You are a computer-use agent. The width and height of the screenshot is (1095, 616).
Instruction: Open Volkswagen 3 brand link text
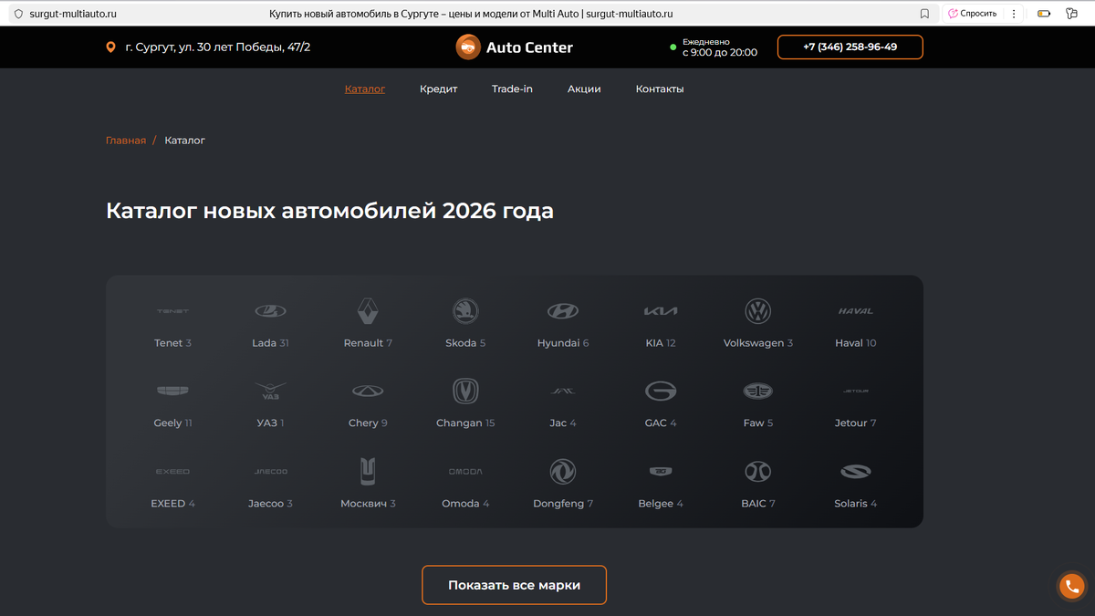tap(758, 343)
